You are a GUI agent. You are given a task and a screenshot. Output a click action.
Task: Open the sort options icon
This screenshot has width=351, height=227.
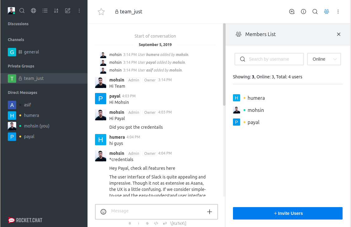(56, 11)
